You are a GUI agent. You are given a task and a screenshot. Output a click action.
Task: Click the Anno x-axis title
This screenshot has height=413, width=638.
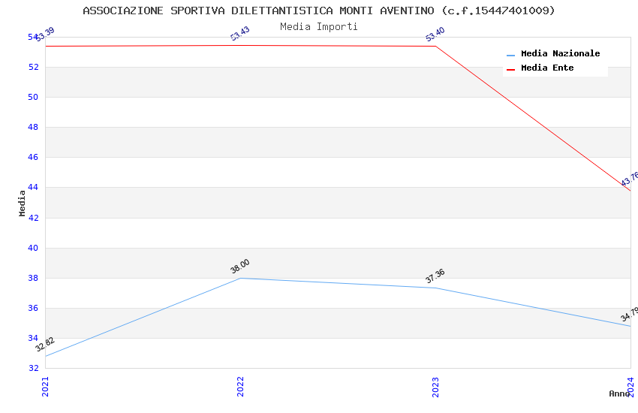[619, 393]
